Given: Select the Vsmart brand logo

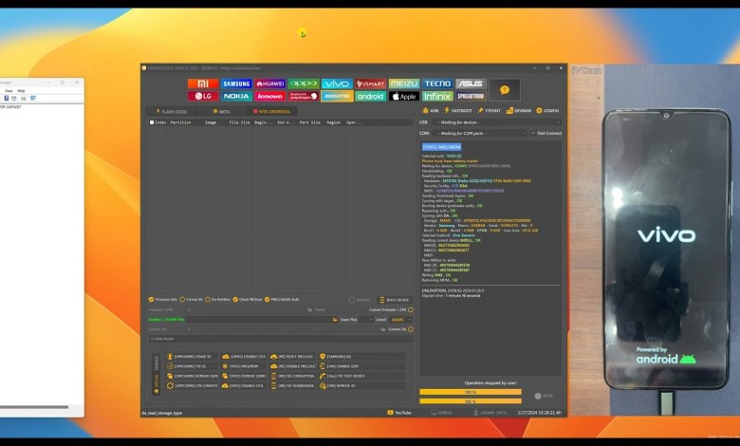Looking at the screenshot, I should pyautogui.click(x=370, y=84).
